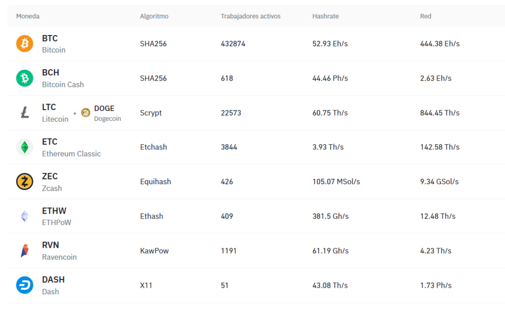Select the Trabajadores activos column header
Viewport: 505px width, 310px height.
tap(251, 16)
